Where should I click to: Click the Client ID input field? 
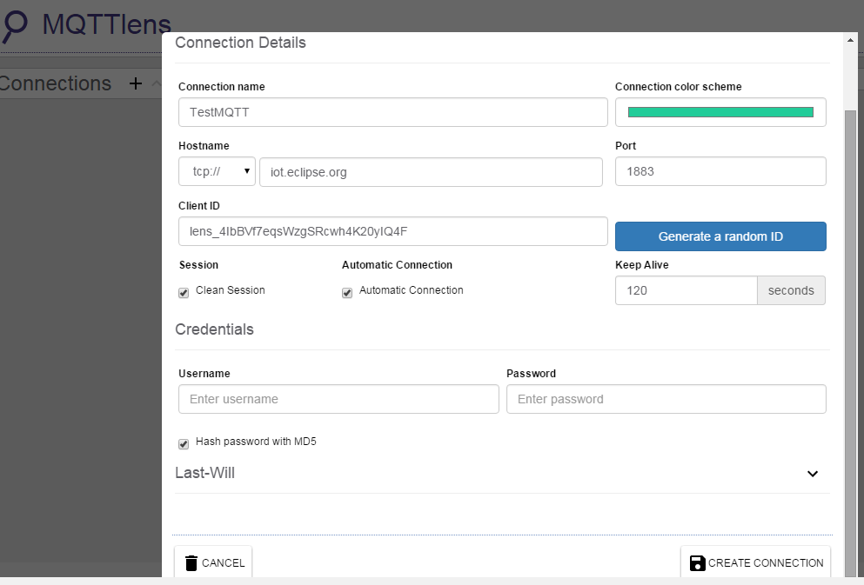393,232
